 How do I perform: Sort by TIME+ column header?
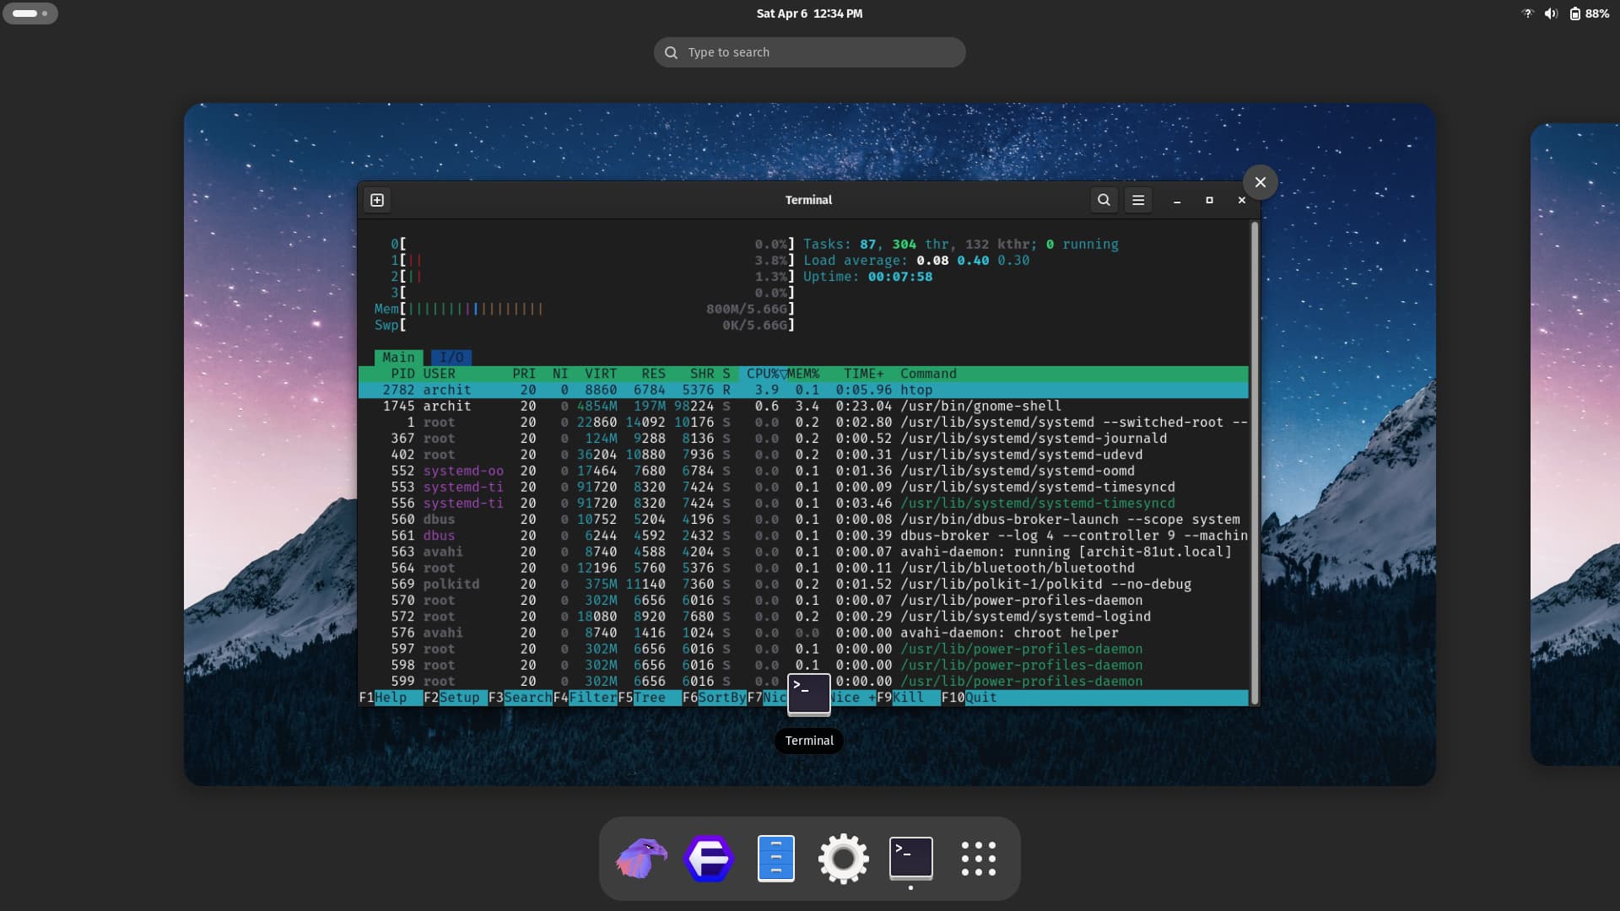(x=864, y=374)
